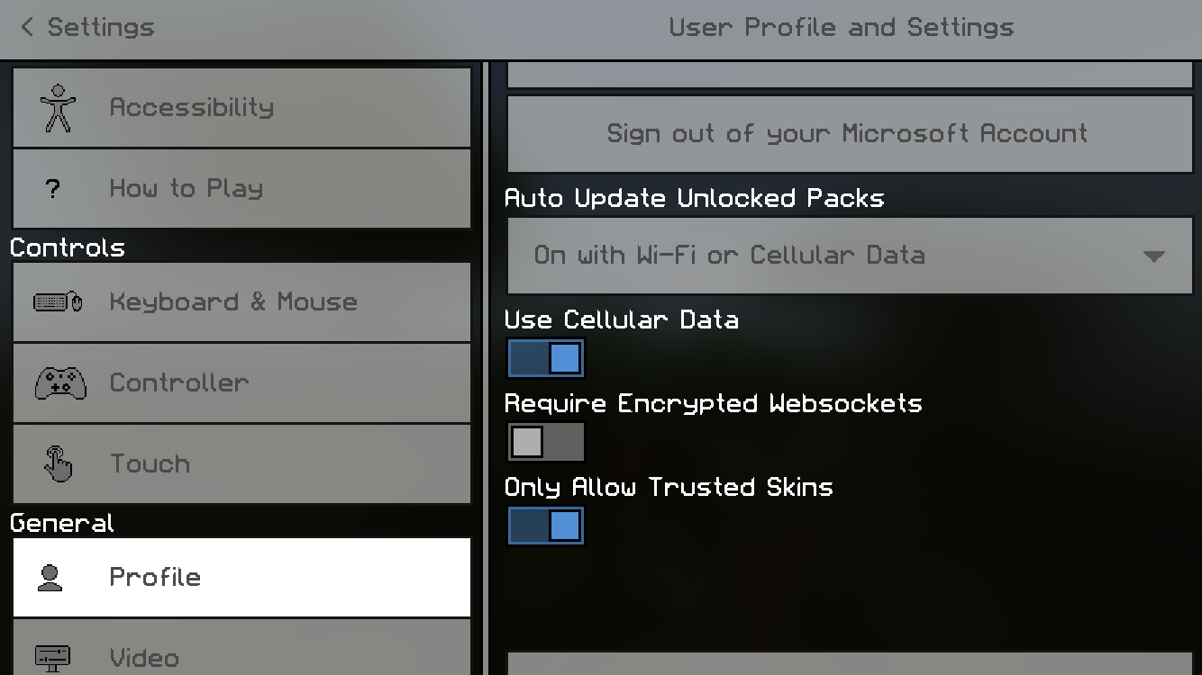Image resolution: width=1202 pixels, height=675 pixels.
Task: Open the Touch settings tab
Action: [241, 464]
